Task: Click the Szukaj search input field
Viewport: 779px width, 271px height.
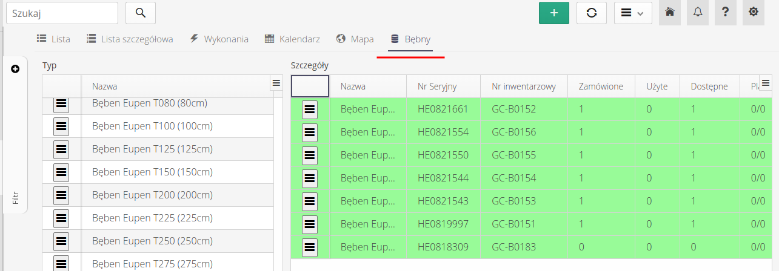Action: [62, 13]
